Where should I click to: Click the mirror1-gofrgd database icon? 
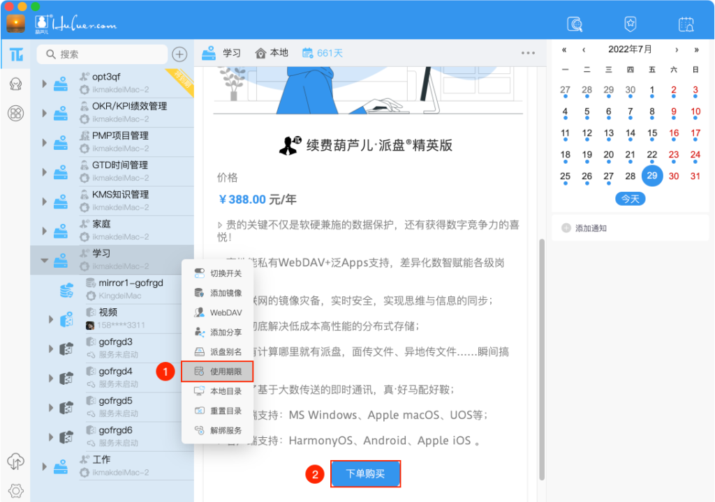[67, 290]
